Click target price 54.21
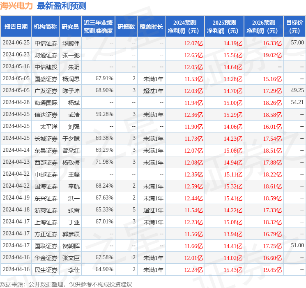 (297, 102)
